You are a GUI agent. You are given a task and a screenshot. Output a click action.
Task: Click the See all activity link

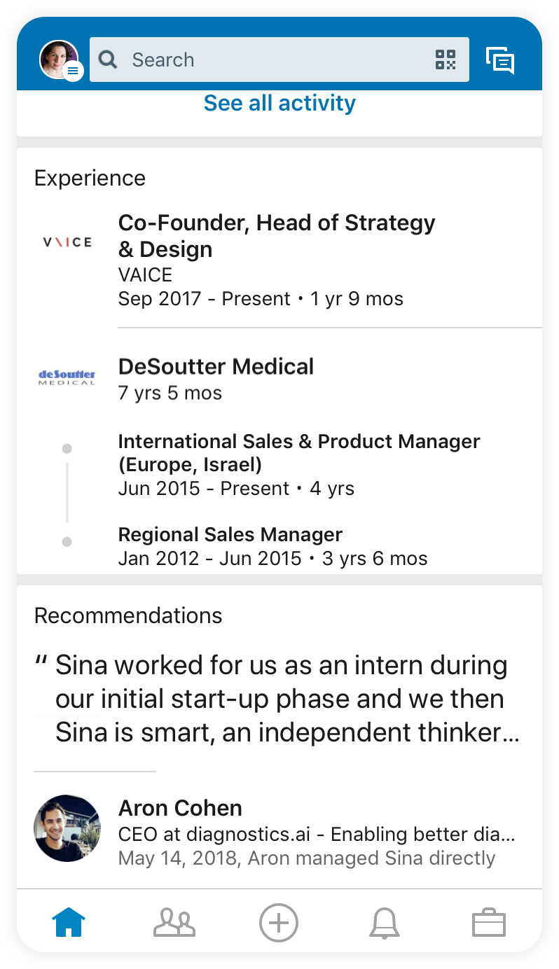pos(279,104)
